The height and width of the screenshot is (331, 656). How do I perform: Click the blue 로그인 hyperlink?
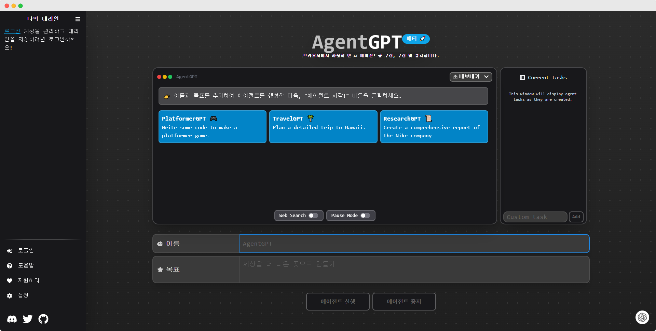[x=12, y=31]
